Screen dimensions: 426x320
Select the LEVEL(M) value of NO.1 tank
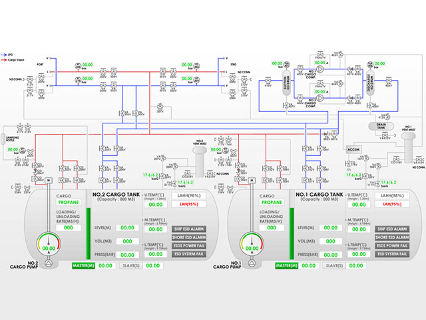click(x=331, y=228)
